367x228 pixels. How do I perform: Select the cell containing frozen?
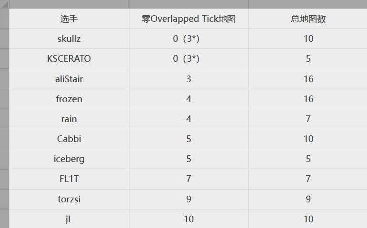point(69,99)
